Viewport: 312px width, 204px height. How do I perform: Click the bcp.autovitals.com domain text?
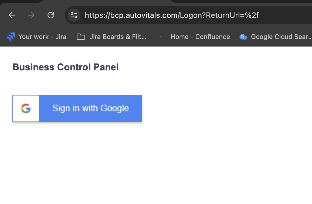click(x=144, y=15)
